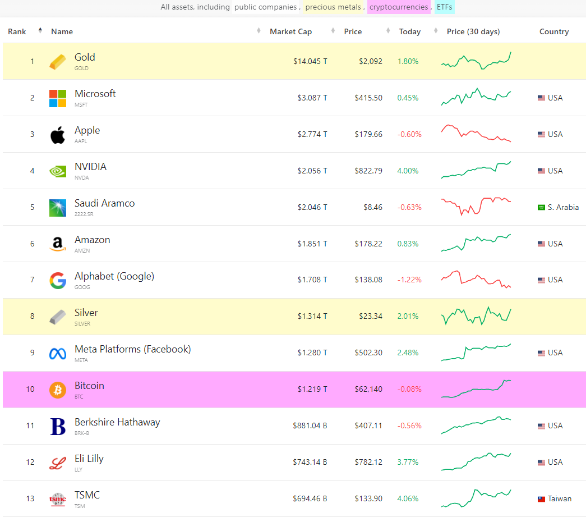Click Bitcoin 30-day price sparkline
Image resolution: width=586 pixels, height=517 pixels.
coord(476,388)
